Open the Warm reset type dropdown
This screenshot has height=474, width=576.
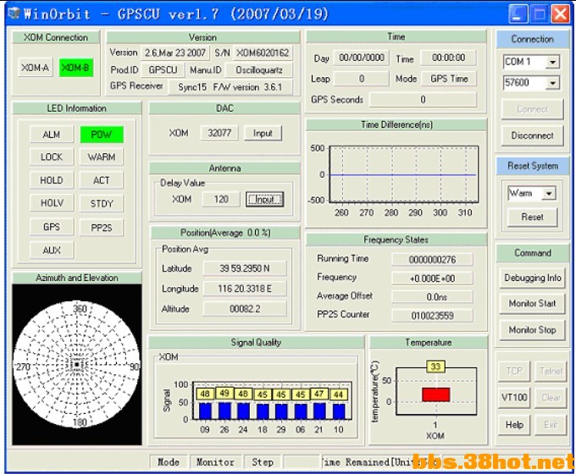point(549,193)
